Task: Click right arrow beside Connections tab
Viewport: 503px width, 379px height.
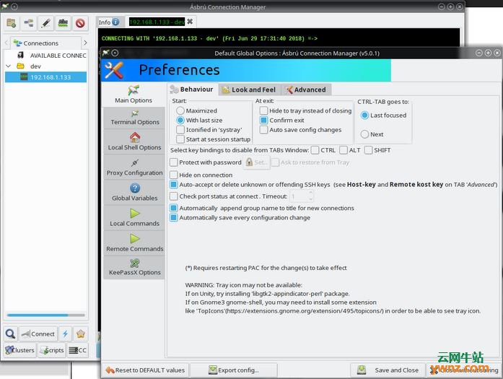Action: click(85, 43)
